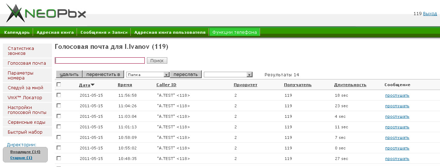The image size is (440, 167).
Task: Open Статистика звонков in sidebar
Action: click(x=27, y=51)
